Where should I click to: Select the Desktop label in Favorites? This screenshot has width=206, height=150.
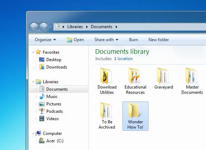pyautogui.click(x=54, y=60)
